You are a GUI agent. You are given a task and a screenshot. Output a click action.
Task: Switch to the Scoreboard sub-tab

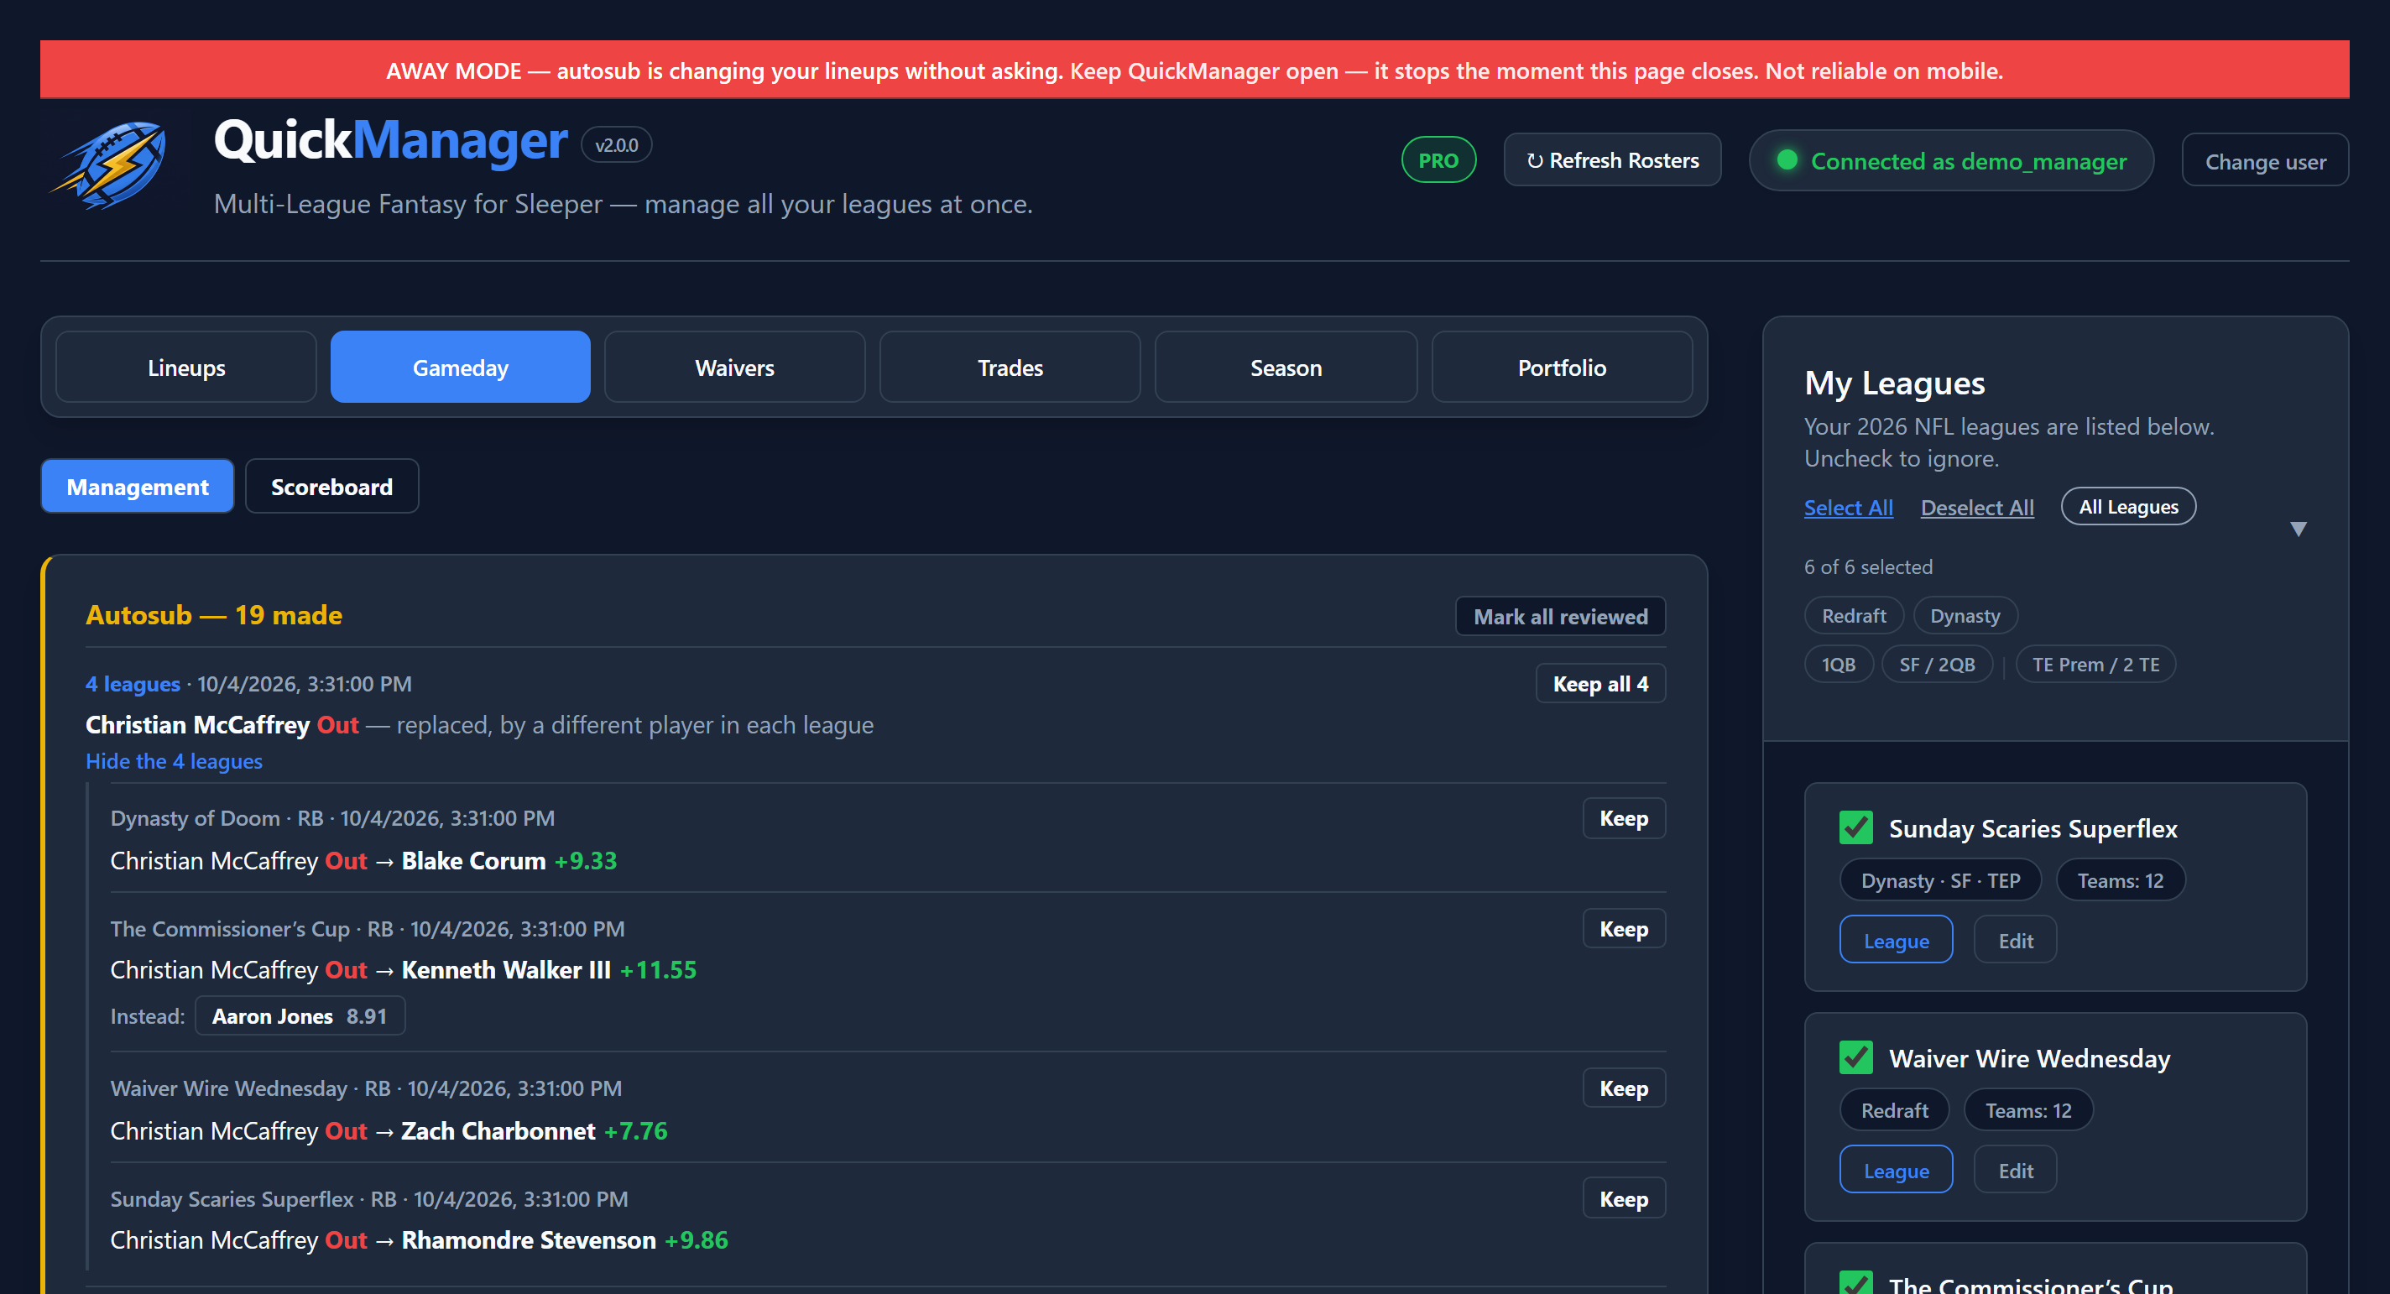coord(331,486)
